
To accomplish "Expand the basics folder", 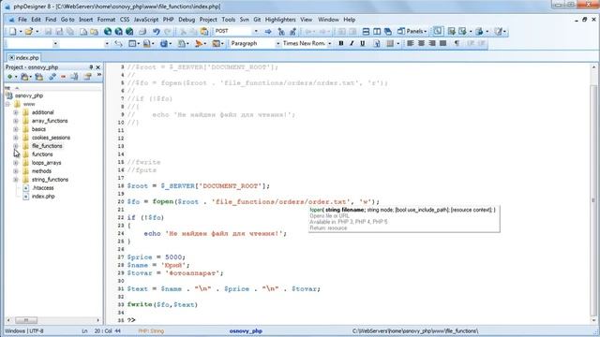I will coord(16,129).
